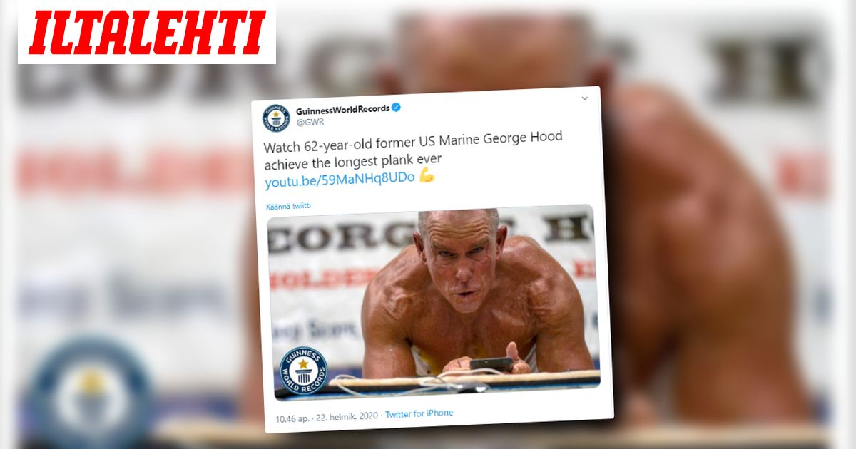Image resolution: width=856 pixels, height=449 pixels.
Task: Expand the tweet options chevron
Action: click(x=584, y=98)
